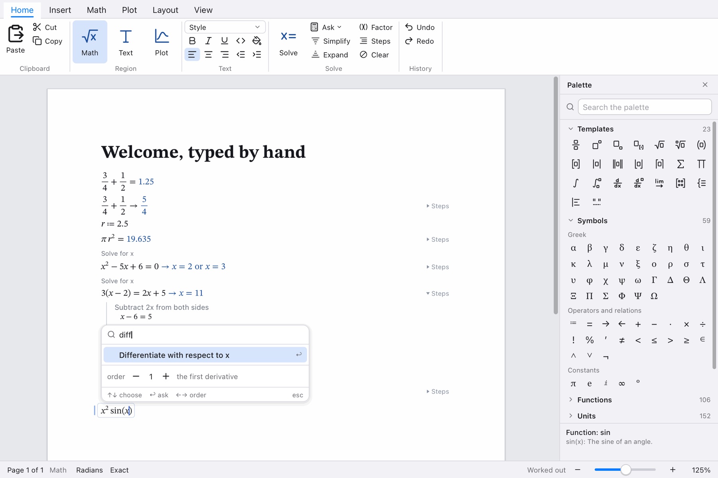Switch to the Insert tab

click(x=60, y=10)
